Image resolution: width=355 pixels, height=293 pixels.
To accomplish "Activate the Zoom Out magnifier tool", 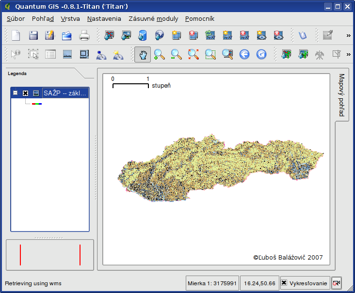I will tap(176, 55).
